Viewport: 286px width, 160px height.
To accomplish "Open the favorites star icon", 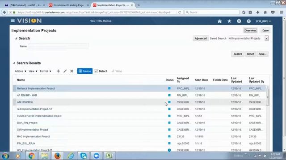I will tap(229, 21).
